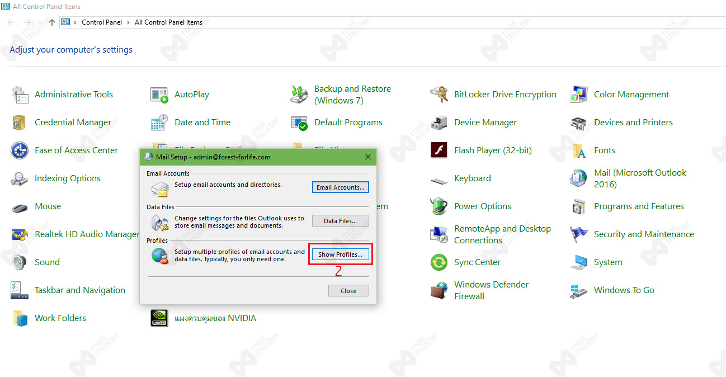
Task: Open the Flash Player icon
Action: (x=439, y=150)
